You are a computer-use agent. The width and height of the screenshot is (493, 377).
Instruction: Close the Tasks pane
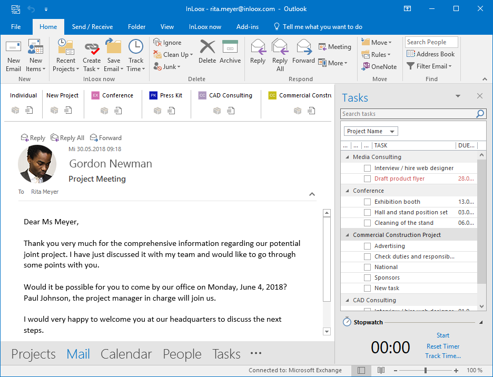pos(479,96)
